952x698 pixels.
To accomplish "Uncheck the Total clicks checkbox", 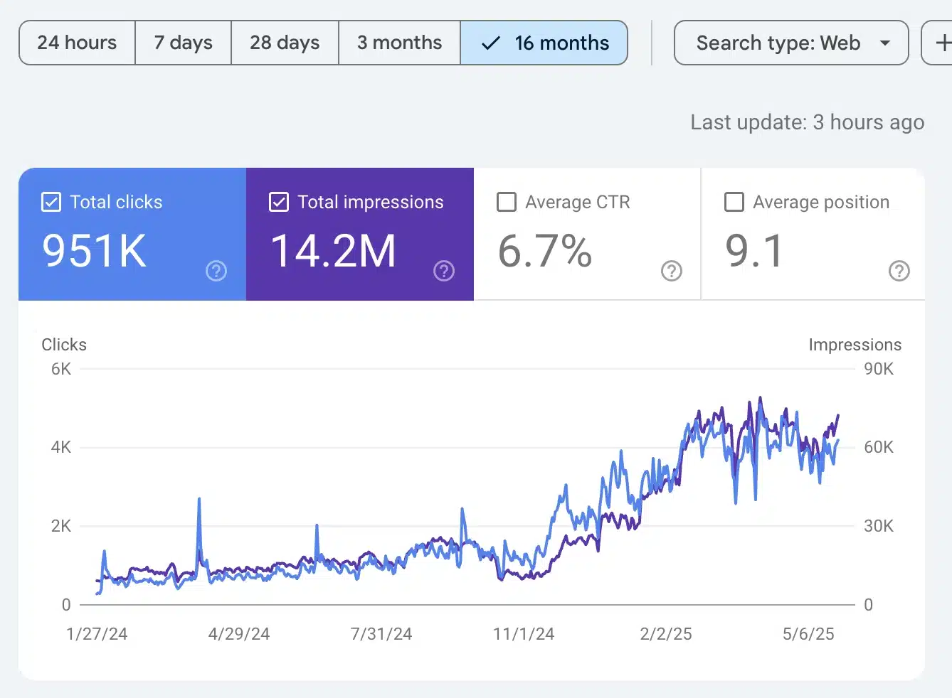I will pos(51,203).
